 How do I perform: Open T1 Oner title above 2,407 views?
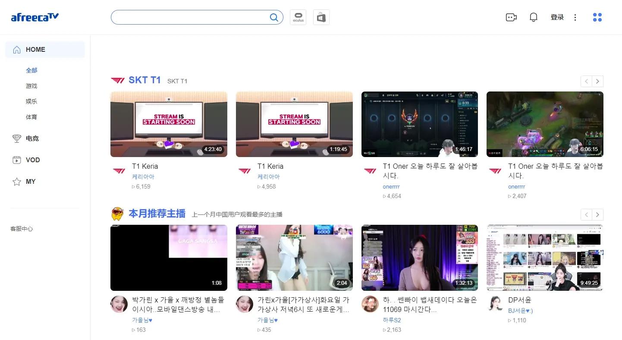(x=556, y=171)
